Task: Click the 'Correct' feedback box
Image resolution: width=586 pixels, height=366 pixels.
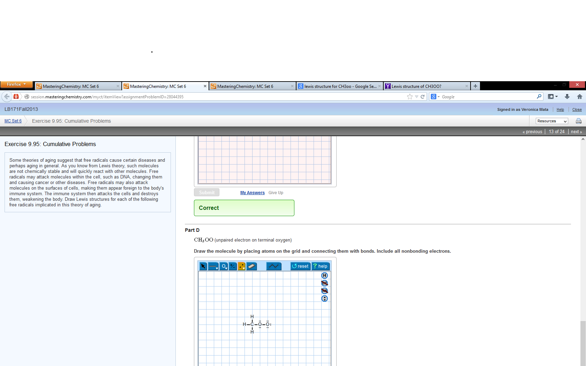Action: 244,208
